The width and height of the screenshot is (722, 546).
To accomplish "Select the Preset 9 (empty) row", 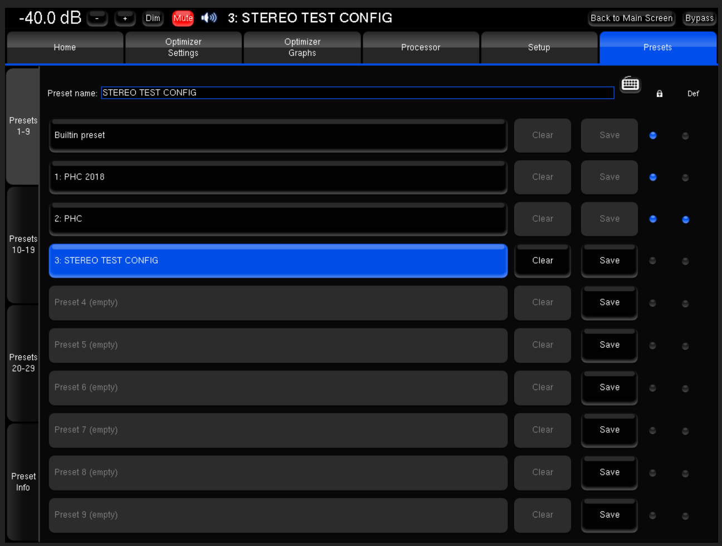I will (278, 515).
